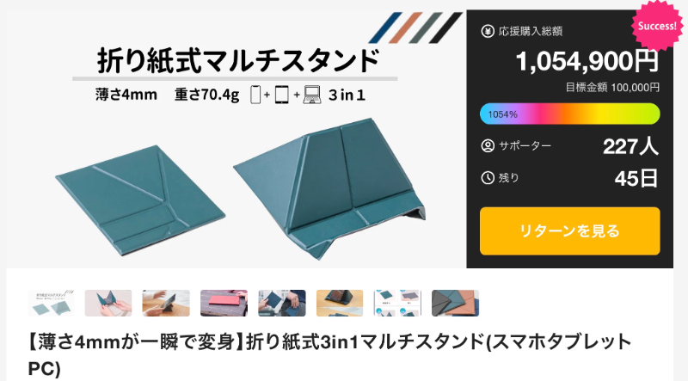Select the last thumbnail with multicolored stands
Viewport: 688px width, 381px height.
[x=455, y=303]
